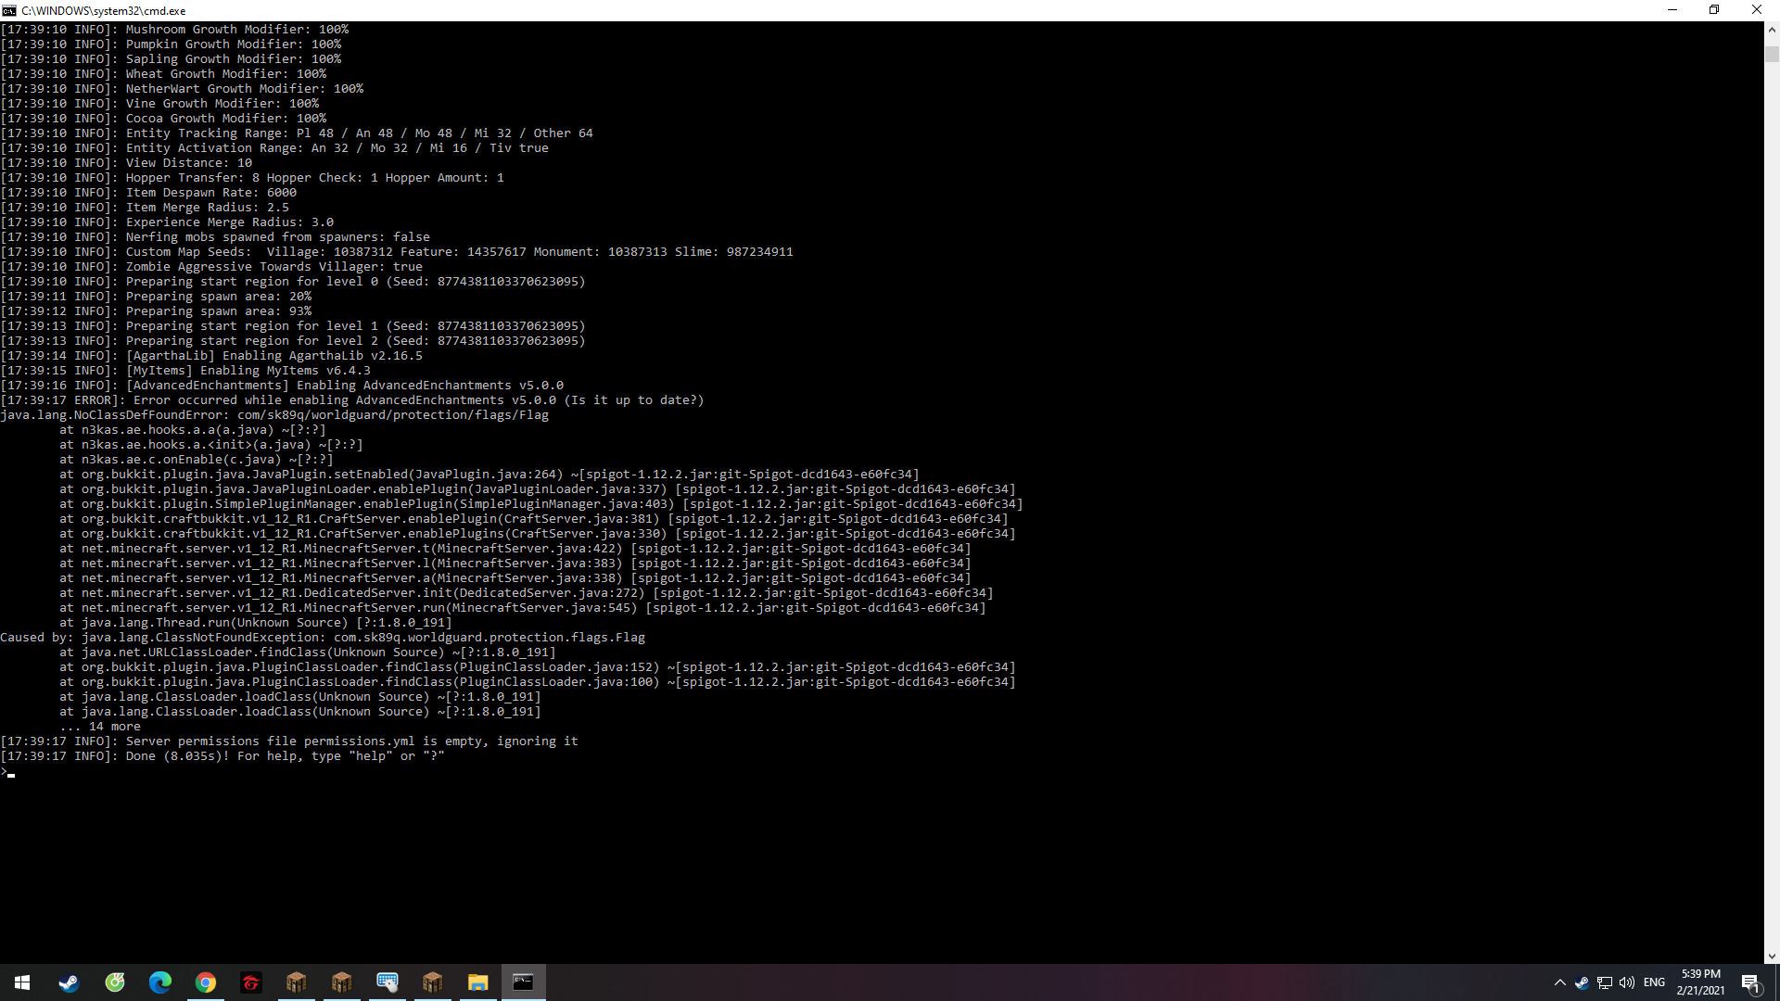Image resolution: width=1780 pixels, height=1001 pixels.
Task: Open clock and calendar flyout
Action: click(1700, 982)
